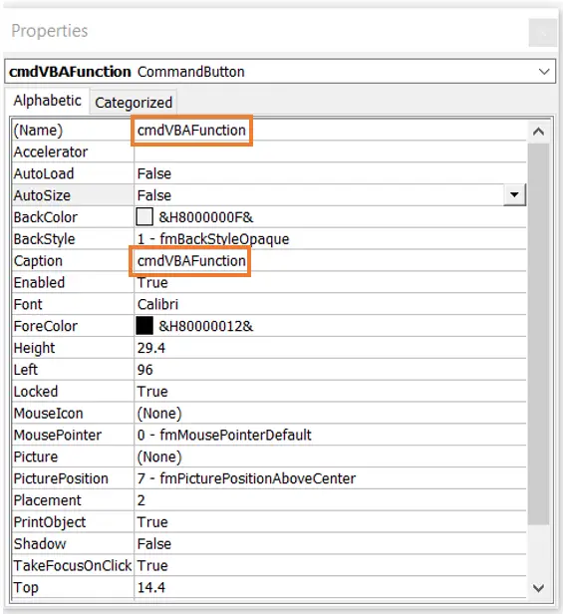Click the scroll up arrow of property list
The height and width of the screenshot is (614, 563).
point(538,132)
